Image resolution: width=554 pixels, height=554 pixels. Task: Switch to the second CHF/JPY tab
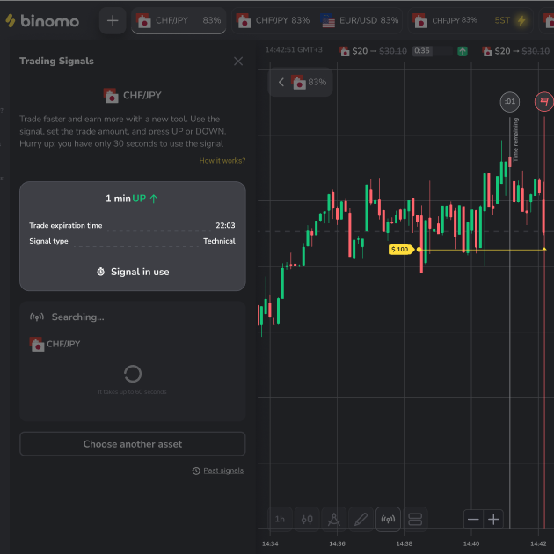(x=273, y=20)
